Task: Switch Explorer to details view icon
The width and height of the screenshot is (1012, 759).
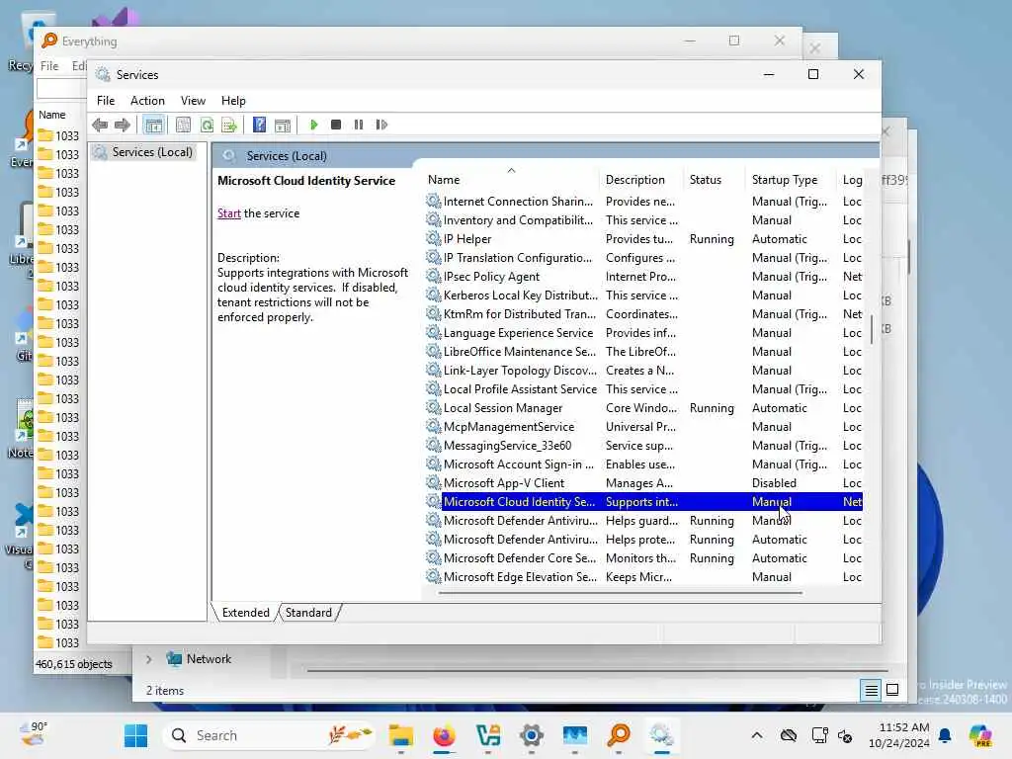Action: 871,690
